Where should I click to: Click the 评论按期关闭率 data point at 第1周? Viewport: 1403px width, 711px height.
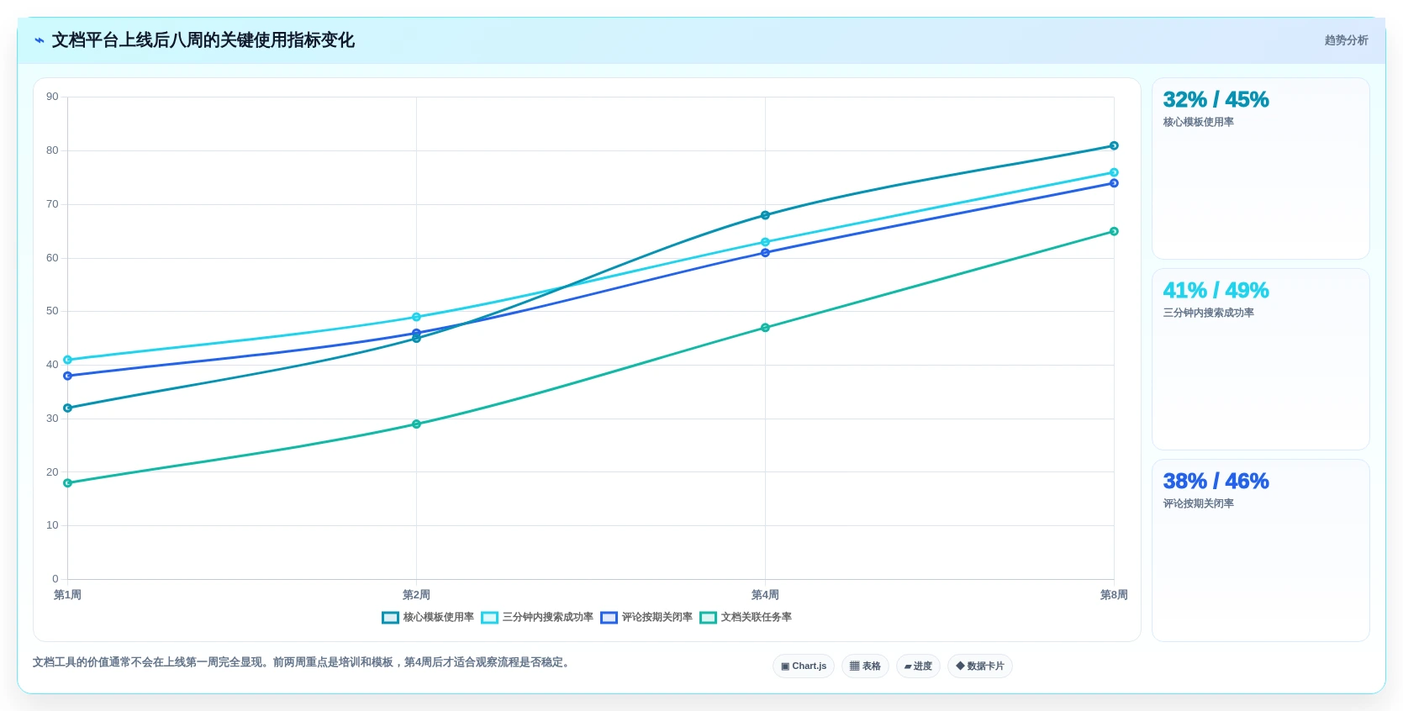point(67,376)
